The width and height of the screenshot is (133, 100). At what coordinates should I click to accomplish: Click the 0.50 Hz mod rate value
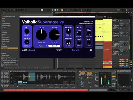tap(79, 36)
